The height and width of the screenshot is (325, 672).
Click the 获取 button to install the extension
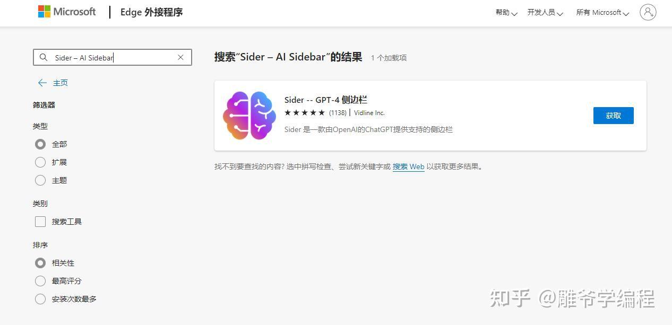(613, 115)
